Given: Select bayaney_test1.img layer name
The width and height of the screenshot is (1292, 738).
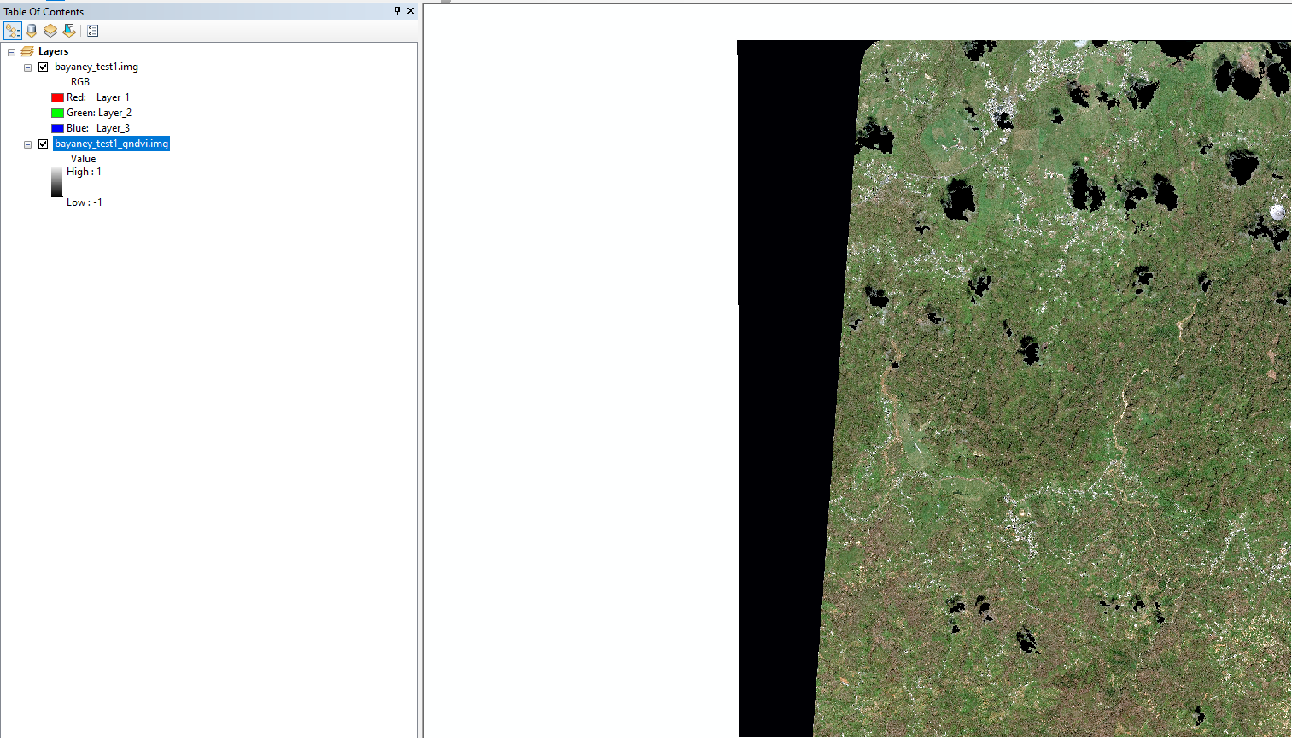Looking at the screenshot, I should point(96,67).
